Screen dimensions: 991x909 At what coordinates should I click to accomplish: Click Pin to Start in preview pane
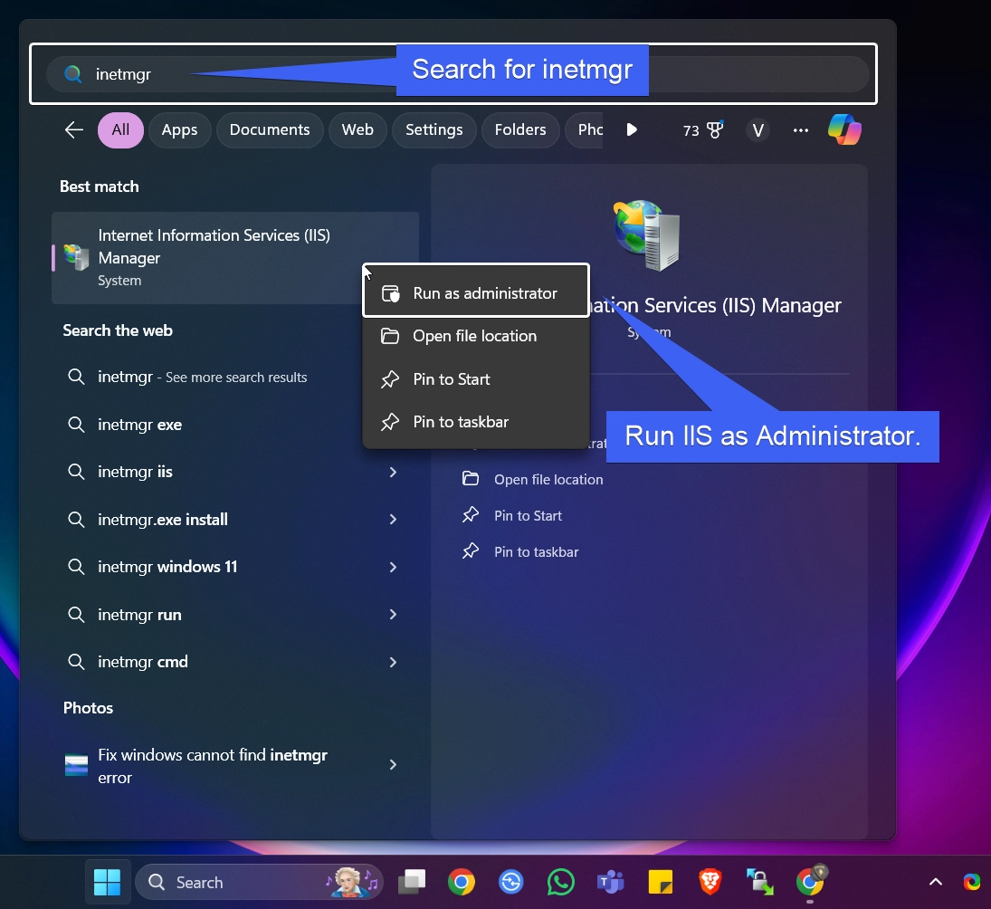pos(512,516)
